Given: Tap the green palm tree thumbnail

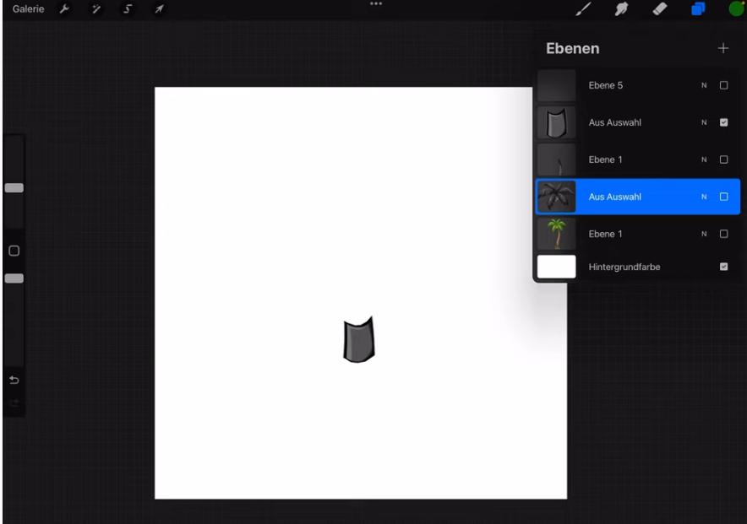Looking at the screenshot, I should coord(556,234).
